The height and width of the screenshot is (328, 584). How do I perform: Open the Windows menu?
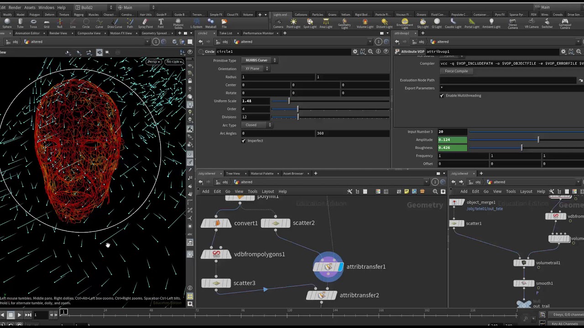tap(46, 7)
